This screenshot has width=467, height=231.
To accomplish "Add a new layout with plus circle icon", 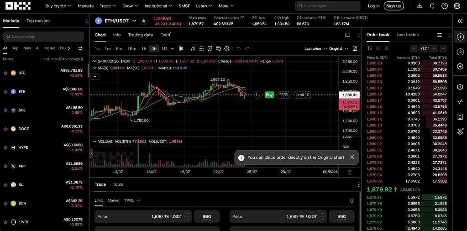I will pyautogui.click(x=460, y=66).
